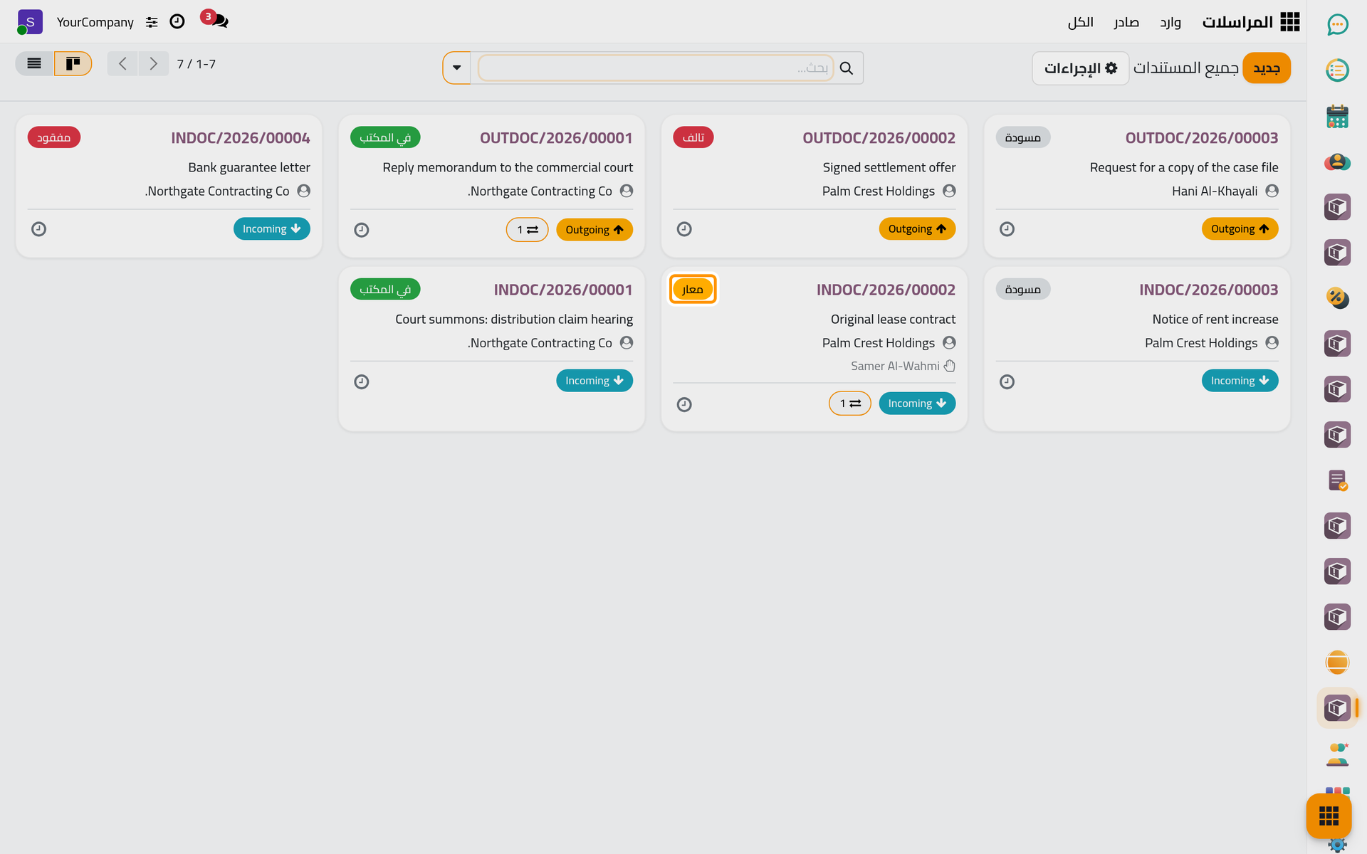Open Discuss app in right sidebar

1337,25
